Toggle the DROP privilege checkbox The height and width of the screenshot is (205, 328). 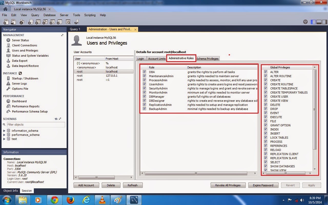pyautogui.click(x=266, y=109)
